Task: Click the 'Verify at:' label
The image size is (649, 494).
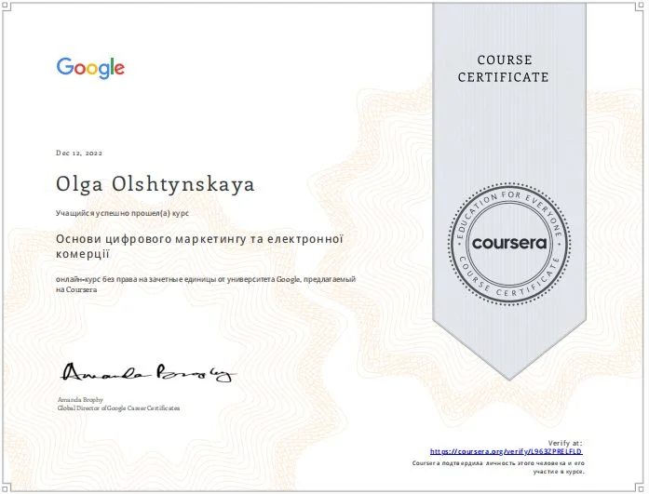Action: click(565, 443)
